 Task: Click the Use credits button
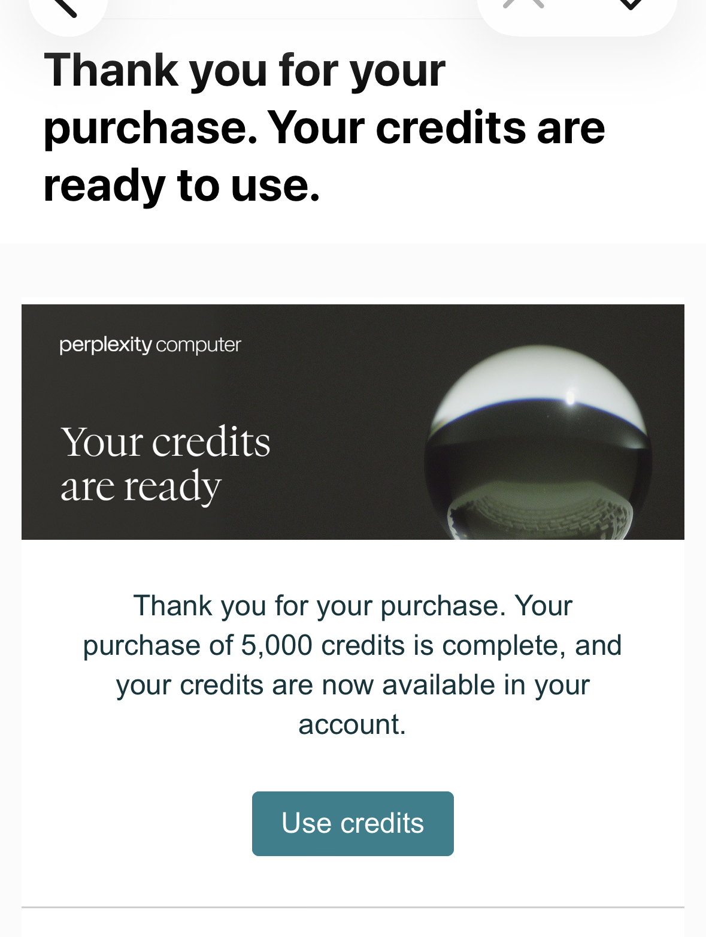pos(353,823)
